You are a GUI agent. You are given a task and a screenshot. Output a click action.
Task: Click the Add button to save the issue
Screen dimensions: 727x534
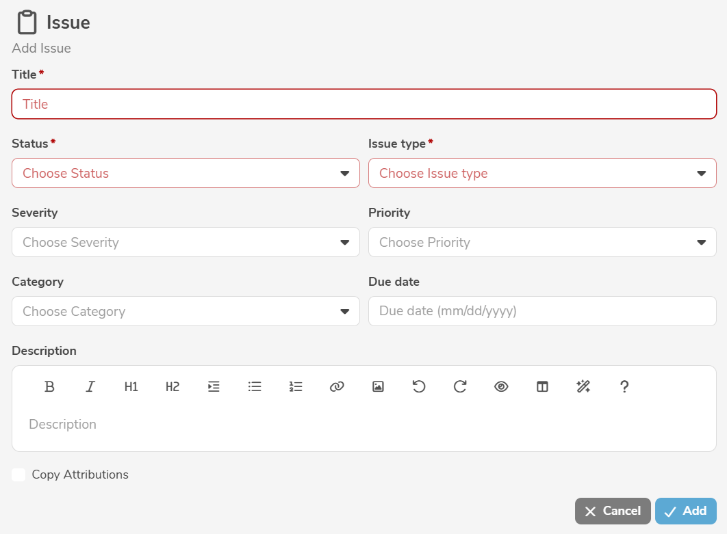685,511
